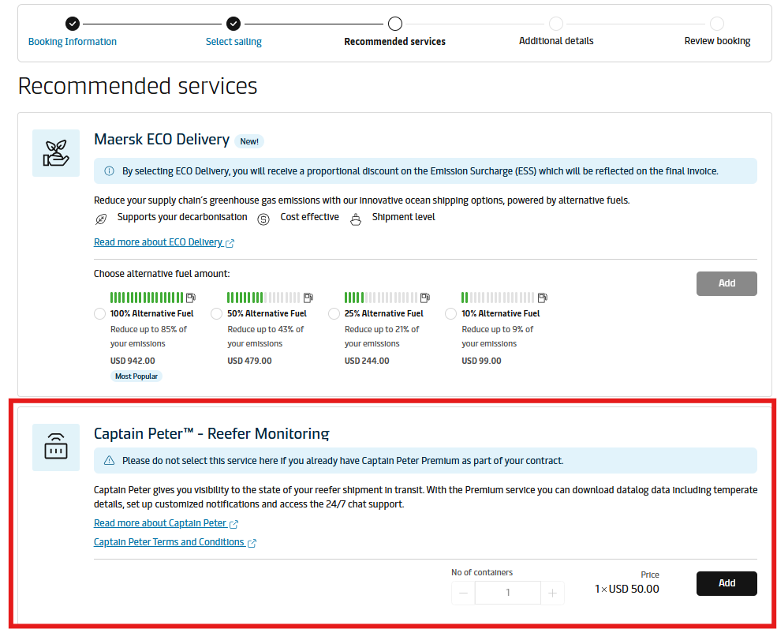Increase number of containers with plus button
Image resolution: width=777 pixels, height=629 pixels.
552,593
